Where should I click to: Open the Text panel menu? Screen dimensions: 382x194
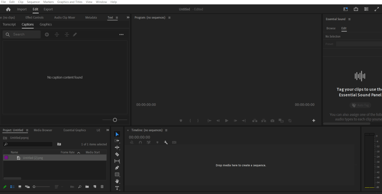click(x=117, y=18)
